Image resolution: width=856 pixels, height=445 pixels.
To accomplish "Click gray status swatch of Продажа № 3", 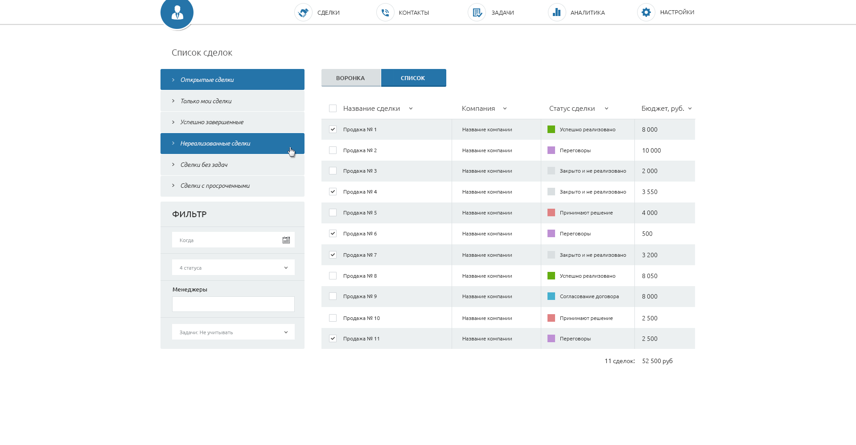I will point(551,170).
